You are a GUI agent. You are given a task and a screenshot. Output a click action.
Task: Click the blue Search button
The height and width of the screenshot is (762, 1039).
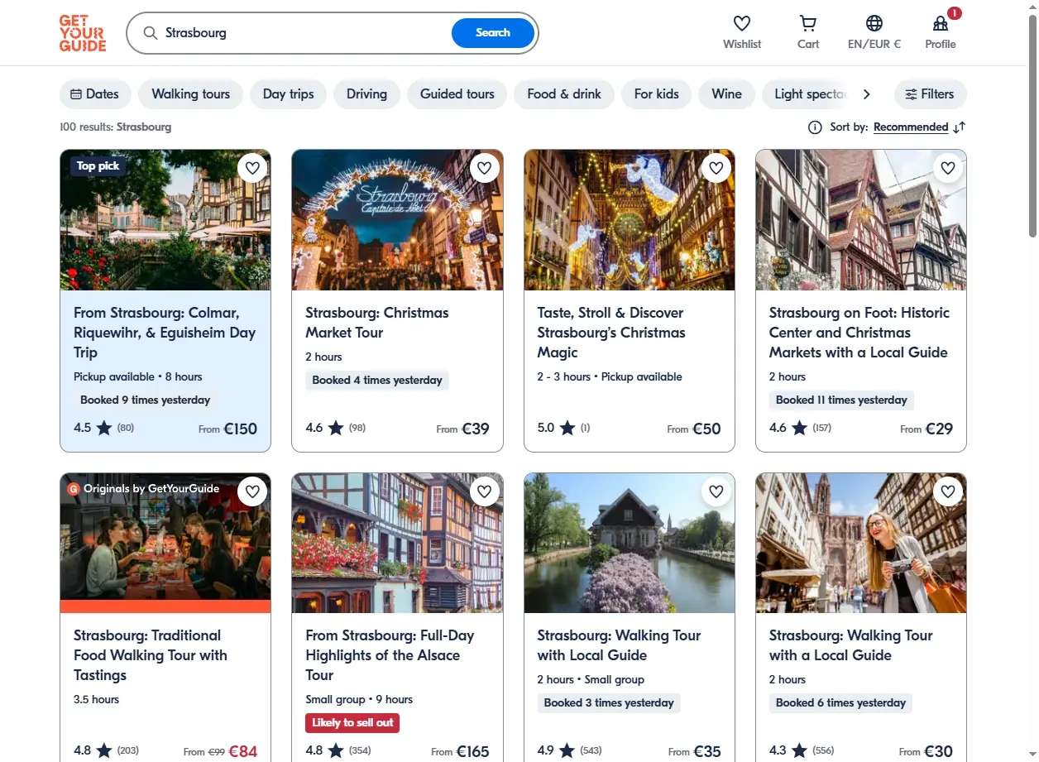click(493, 33)
